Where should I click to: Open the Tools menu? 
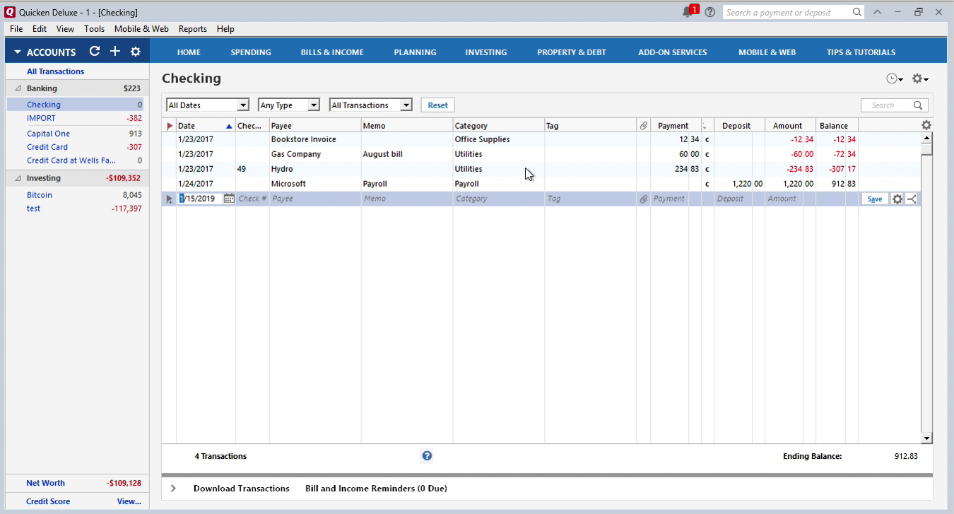pyautogui.click(x=94, y=29)
